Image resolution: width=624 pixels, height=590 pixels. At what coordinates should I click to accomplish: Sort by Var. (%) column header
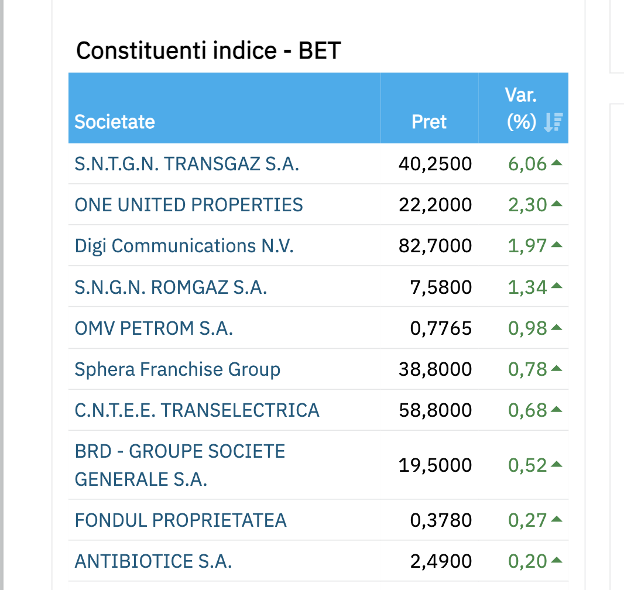[521, 108]
